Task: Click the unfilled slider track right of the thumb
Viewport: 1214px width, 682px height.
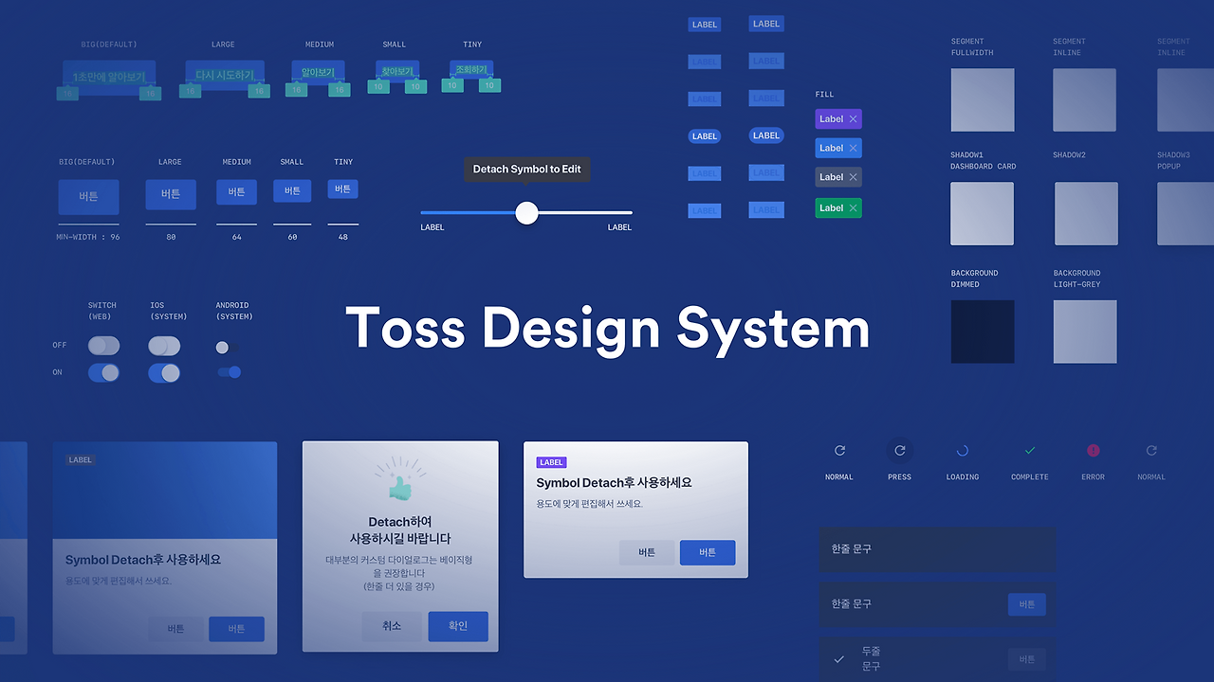Action: tap(585, 213)
